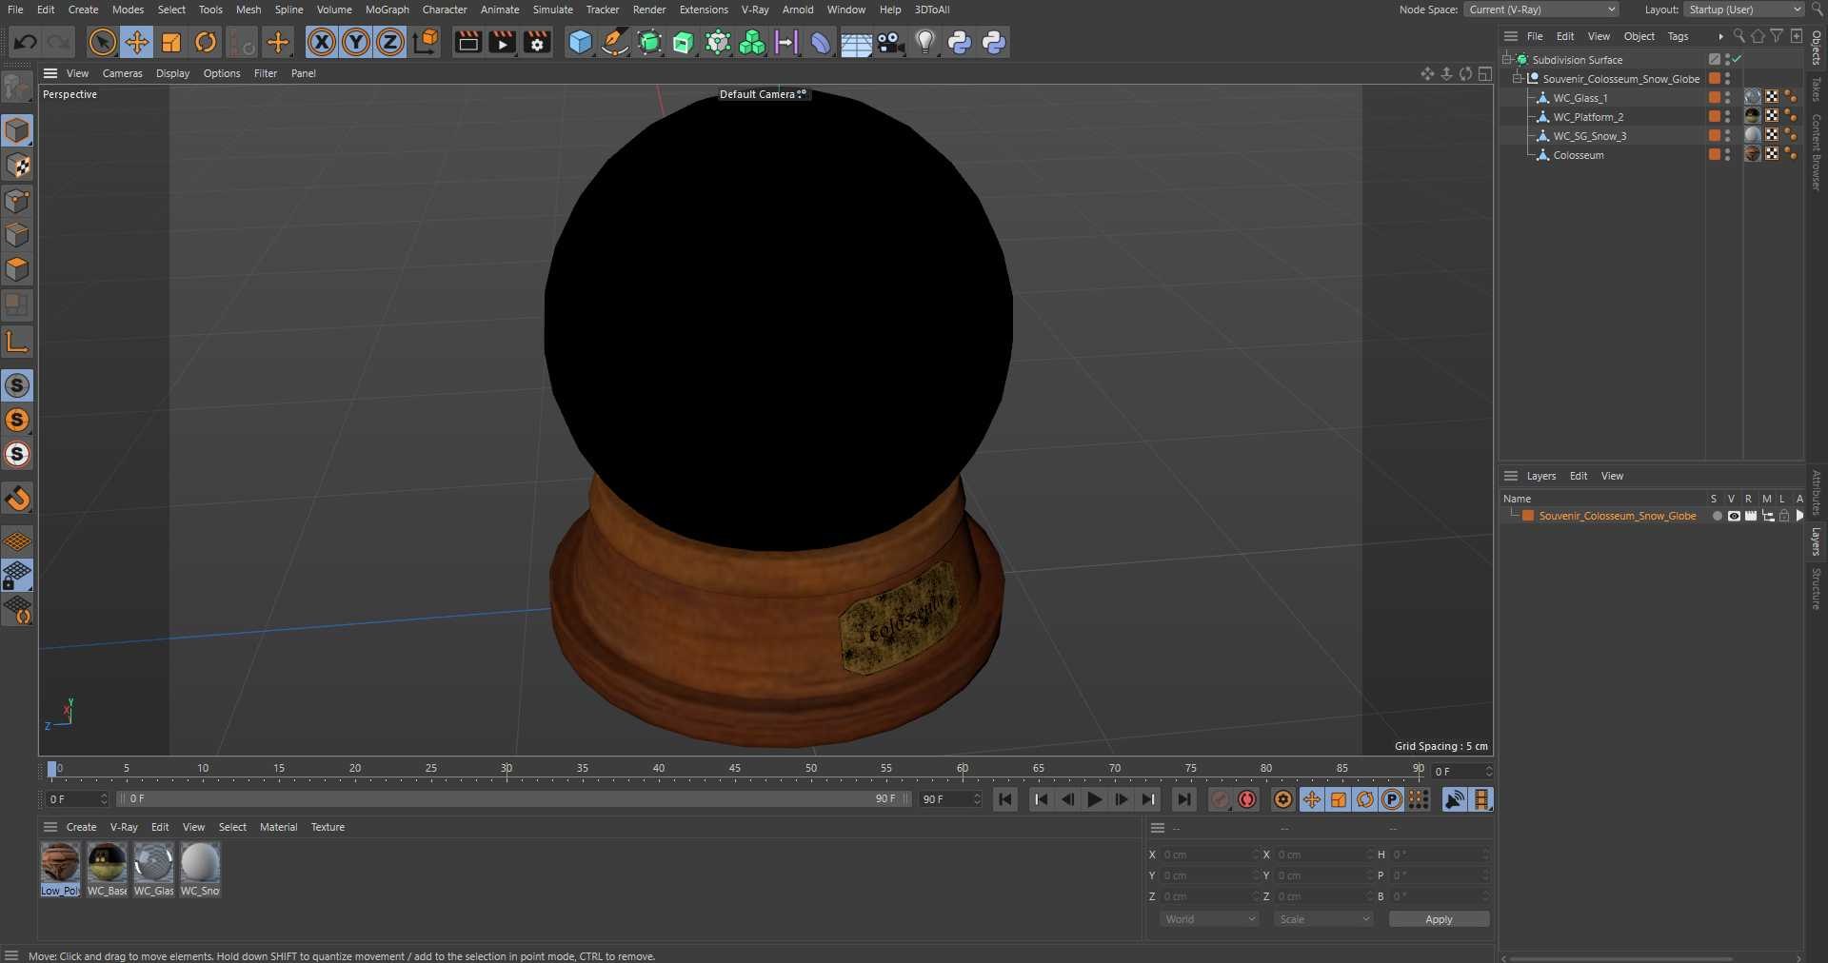
Task: Add a Light object with bulb icon
Action: (x=924, y=42)
